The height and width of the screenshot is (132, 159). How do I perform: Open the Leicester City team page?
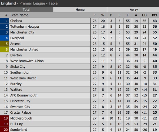pos(20,101)
